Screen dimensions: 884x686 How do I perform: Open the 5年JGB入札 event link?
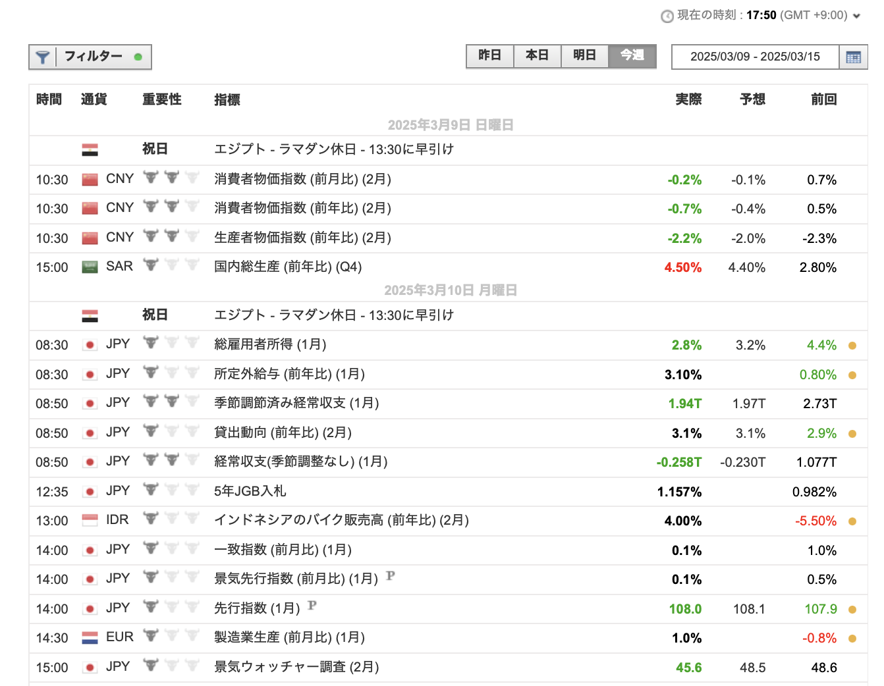(x=250, y=491)
